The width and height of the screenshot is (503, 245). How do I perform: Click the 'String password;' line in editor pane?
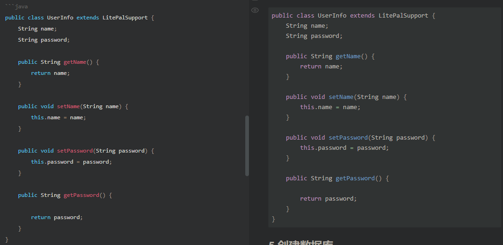coord(43,40)
